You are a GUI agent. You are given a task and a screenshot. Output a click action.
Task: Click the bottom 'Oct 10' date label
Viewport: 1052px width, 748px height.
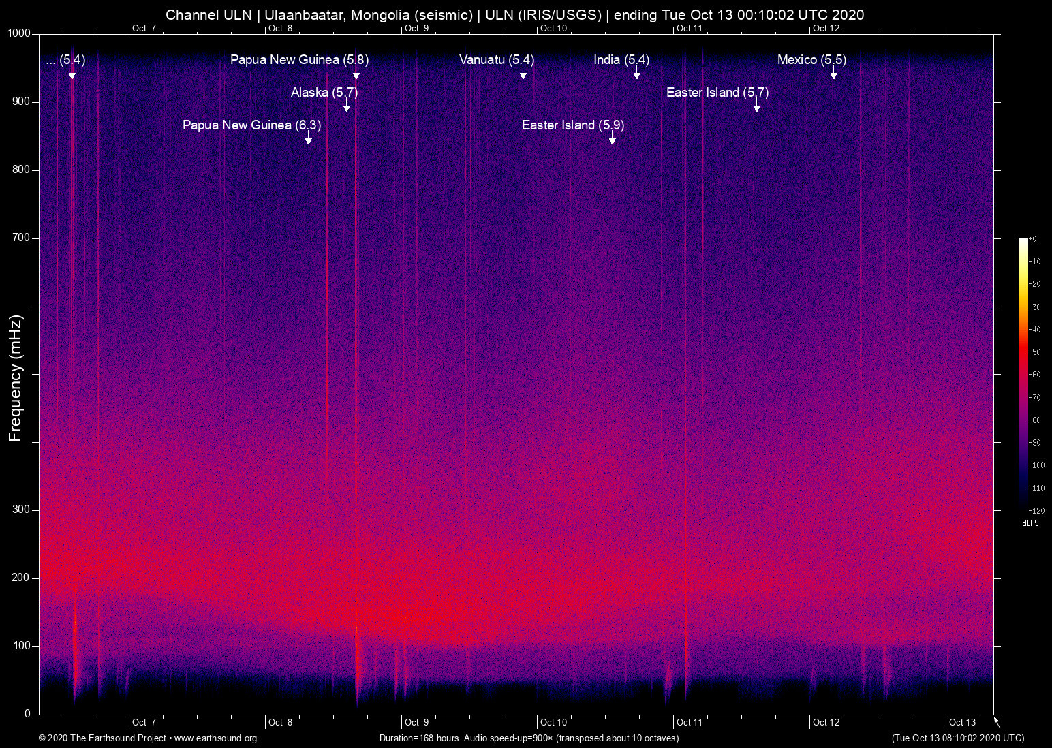(x=553, y=722)
